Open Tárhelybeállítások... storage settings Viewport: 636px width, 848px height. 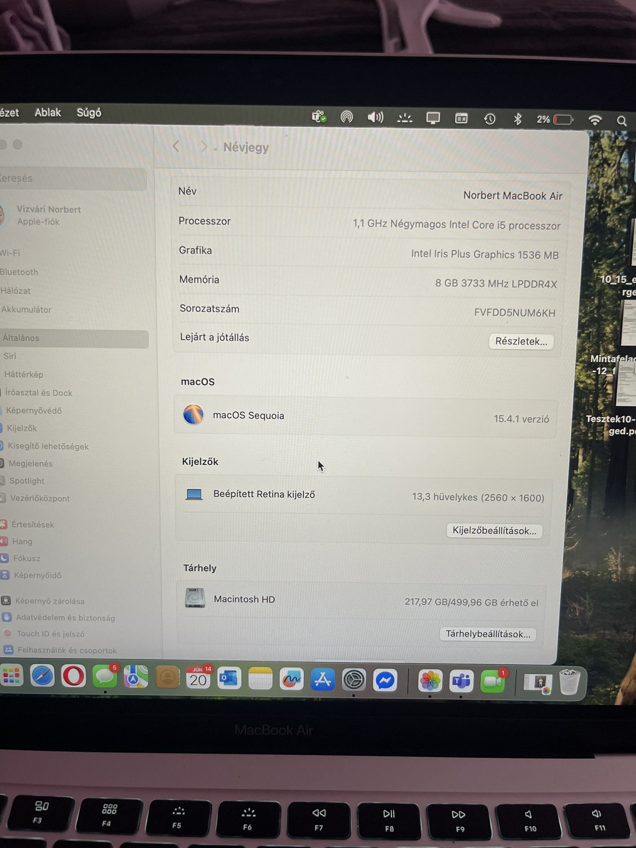pos(487,634)
